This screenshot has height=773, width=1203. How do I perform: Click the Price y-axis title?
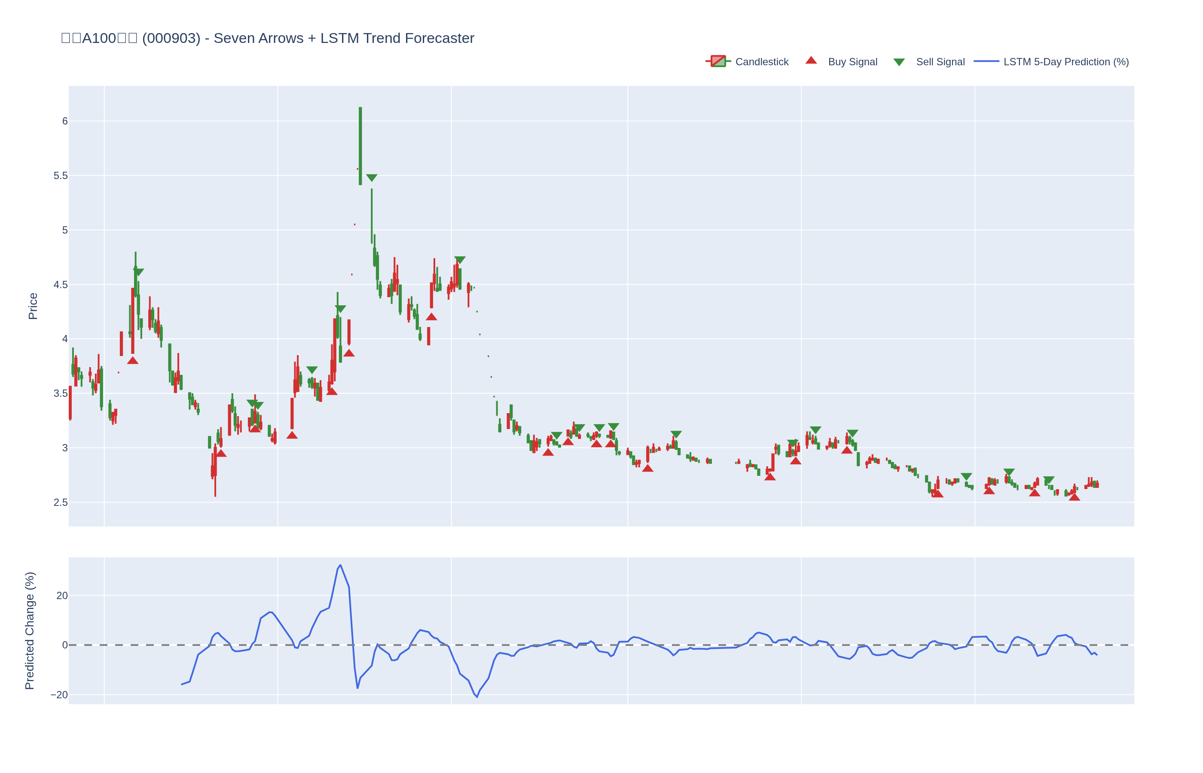pyautogui.click(x=33, y=306)
